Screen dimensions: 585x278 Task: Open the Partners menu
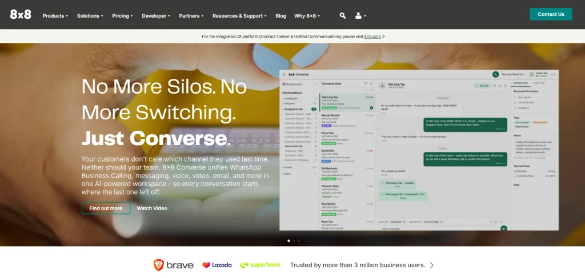(191, 15)
